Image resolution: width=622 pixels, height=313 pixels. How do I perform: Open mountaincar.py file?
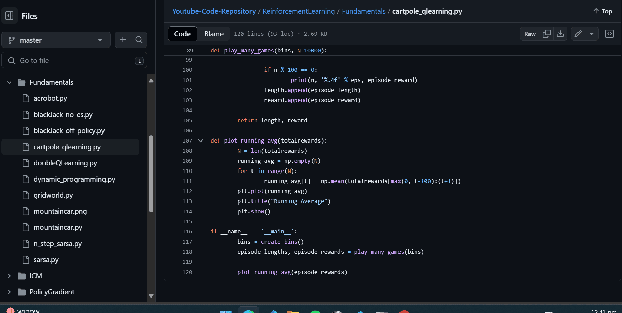tap(58, 227)
